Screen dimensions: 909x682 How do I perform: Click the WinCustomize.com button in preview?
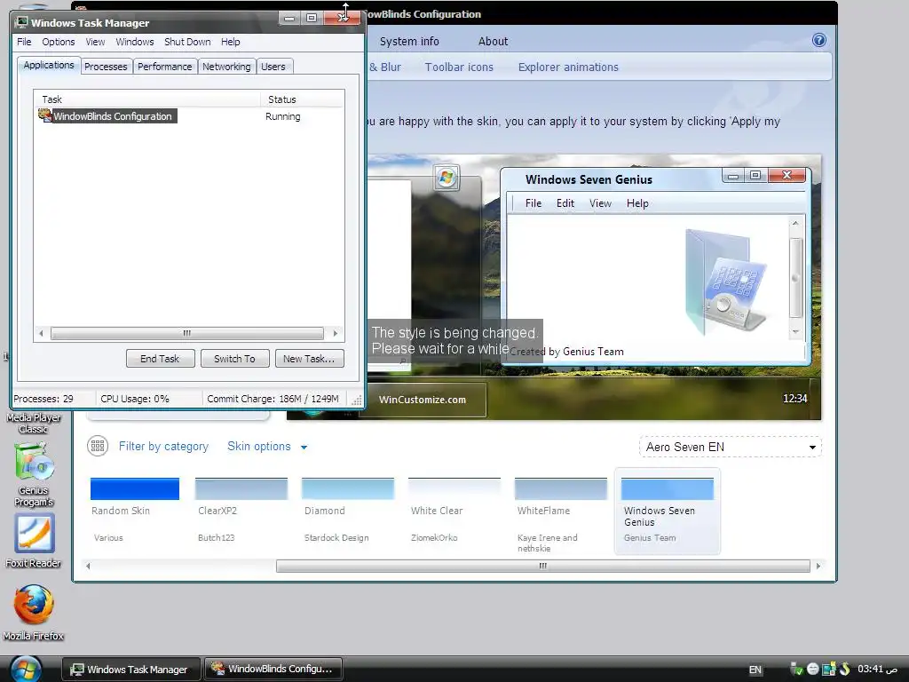tap(423, 400)
